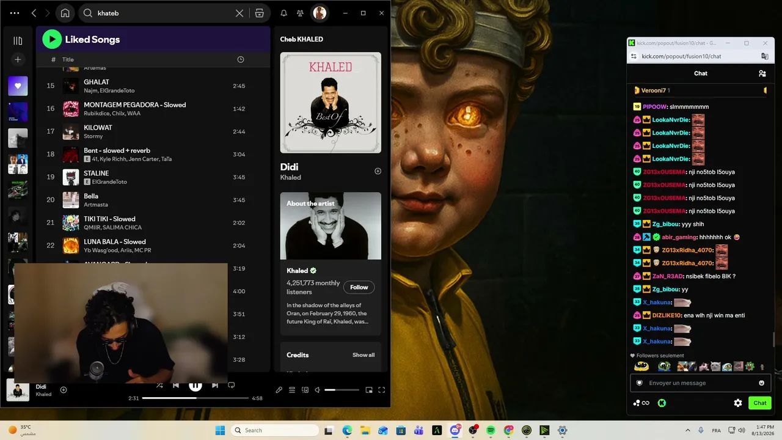Mute Spotify volume
Viewport: 782px width, 440px height.
[x=318, y=390]
